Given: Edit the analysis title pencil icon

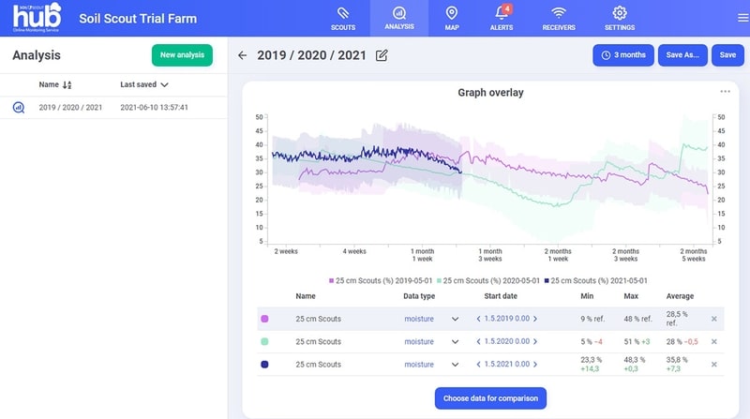Looking at the screenshot, I should click(382, 55).
